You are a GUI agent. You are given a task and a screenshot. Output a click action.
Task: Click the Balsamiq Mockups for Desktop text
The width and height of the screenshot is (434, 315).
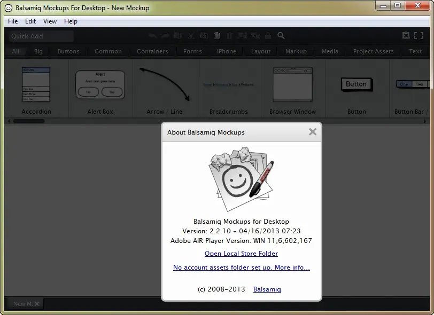click(242, 222)
